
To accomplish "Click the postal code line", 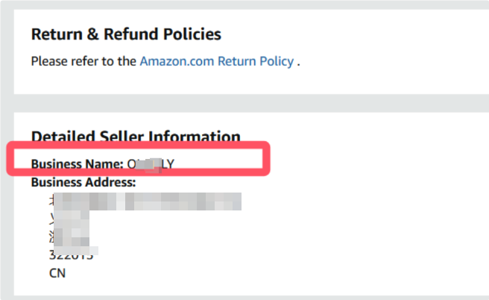I will pyautogui.click(x=71, y=255).
